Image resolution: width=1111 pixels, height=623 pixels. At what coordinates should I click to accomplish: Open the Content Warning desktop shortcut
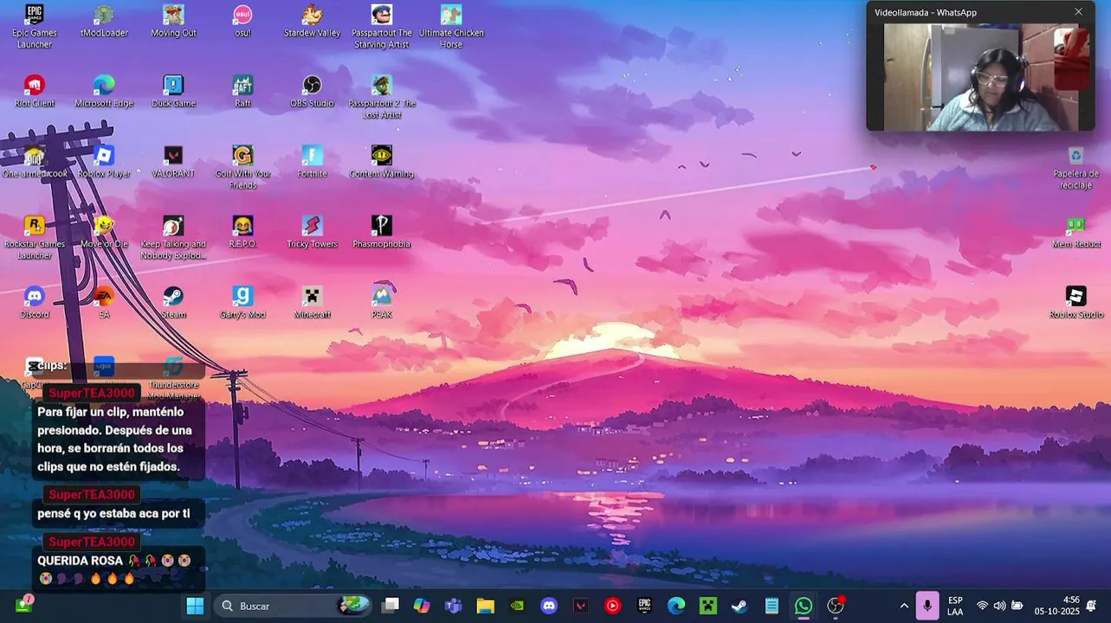pyautogui.click(x=382, y=163)
